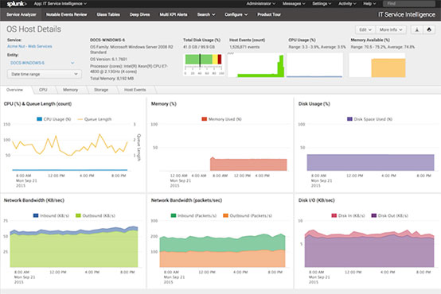The width and height of the screenshot is (441, 294).
Task: Click the purple Disk Out (KB/s) swatch
Action: [374, 215]
